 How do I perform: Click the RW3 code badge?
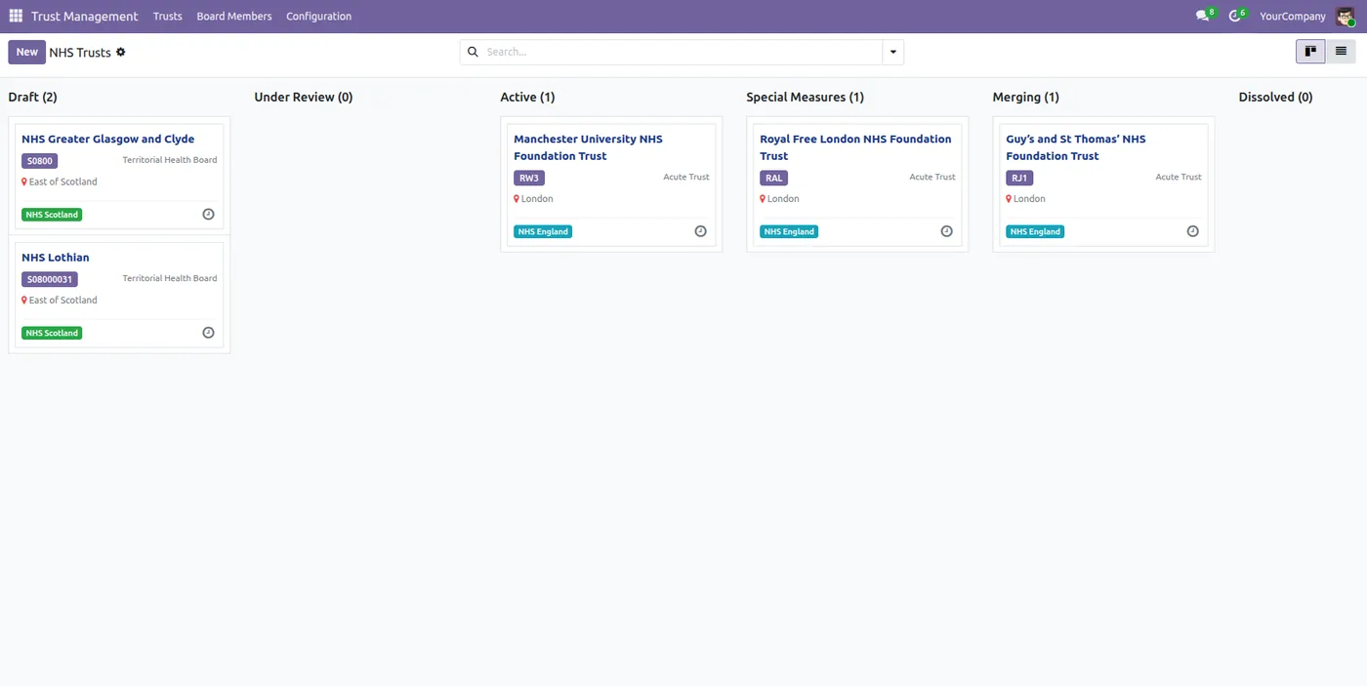click(x=529, y=178)
